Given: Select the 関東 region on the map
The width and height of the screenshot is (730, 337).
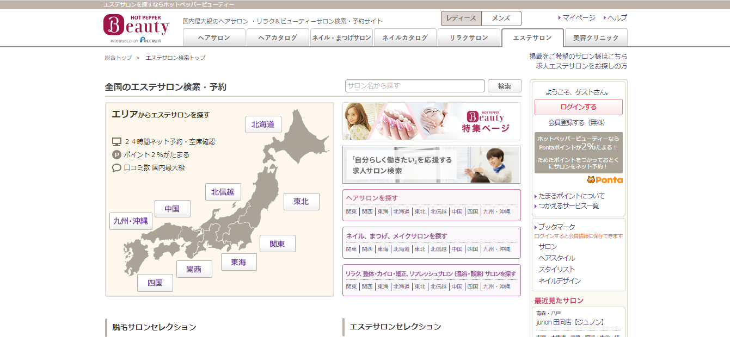Looking at the screenshot, I should point(277,244).
